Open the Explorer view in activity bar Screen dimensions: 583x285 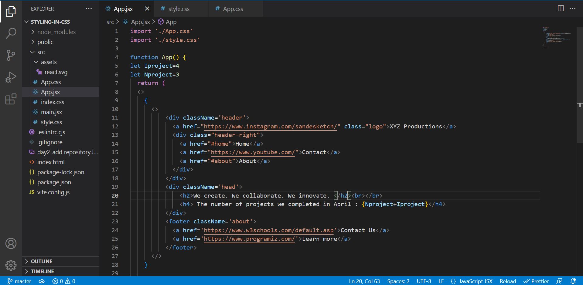[11, 12]
